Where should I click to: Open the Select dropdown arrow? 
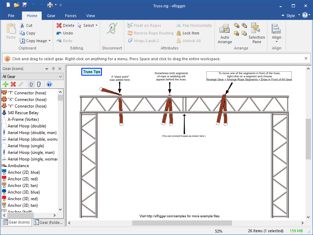coord(96,25)
